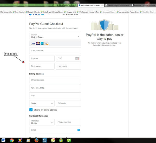Click the Discover card logo
The height and width of the screenshot is (143, 156).
46,43
